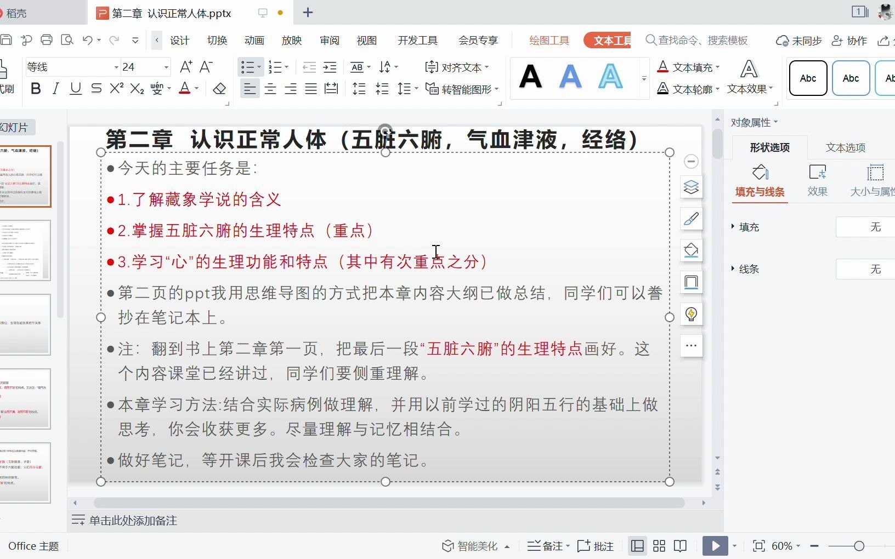Click the print icon
Viewport: 895px width, 559px height.
[47, 40]
